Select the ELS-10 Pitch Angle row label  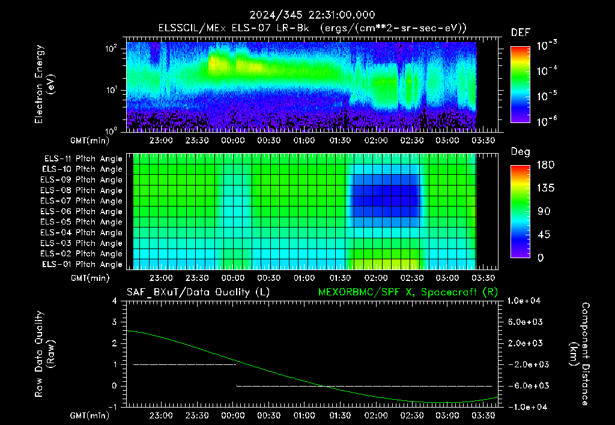pos(82,169)
